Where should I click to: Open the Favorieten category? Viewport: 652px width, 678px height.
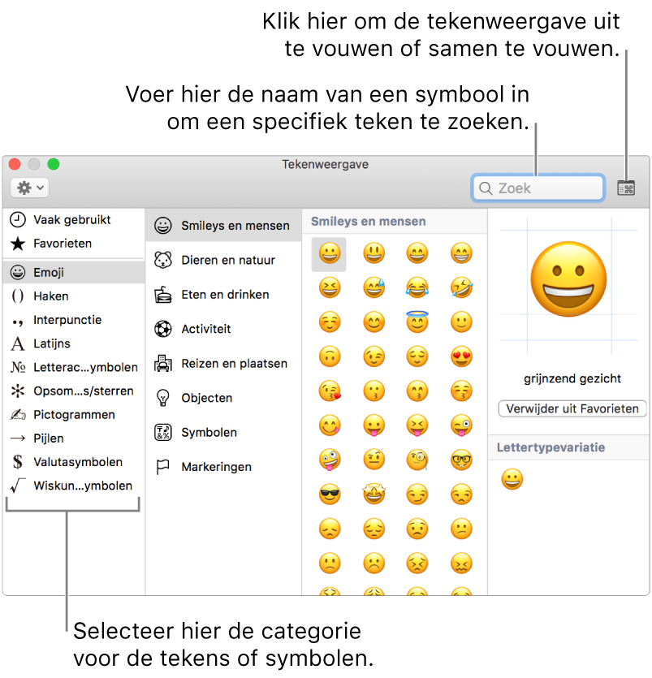click(72, 244)
